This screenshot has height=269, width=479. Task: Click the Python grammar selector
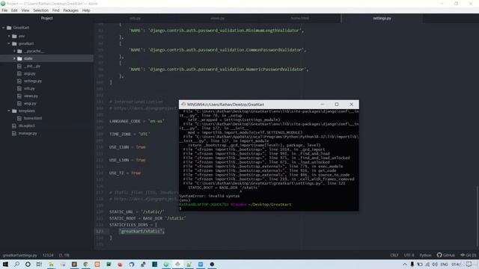[x=425, y=256]
